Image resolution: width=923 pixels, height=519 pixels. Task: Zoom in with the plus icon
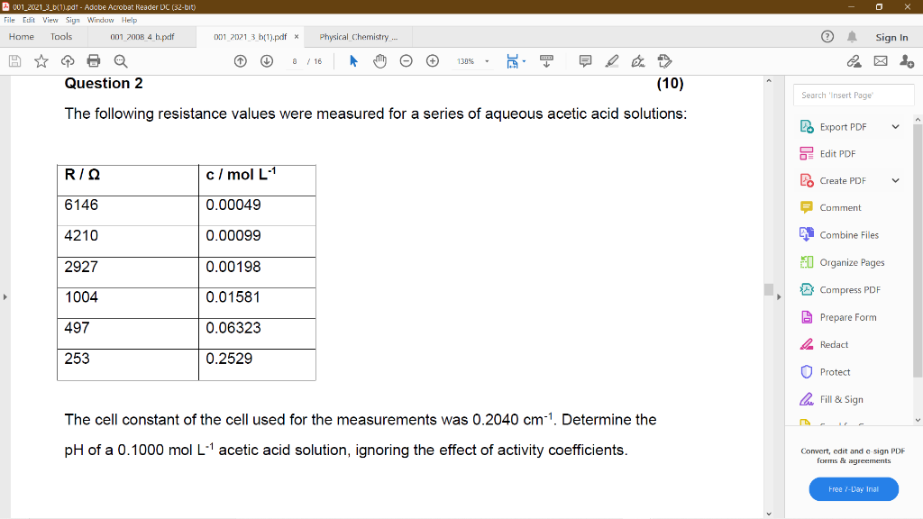433,60
